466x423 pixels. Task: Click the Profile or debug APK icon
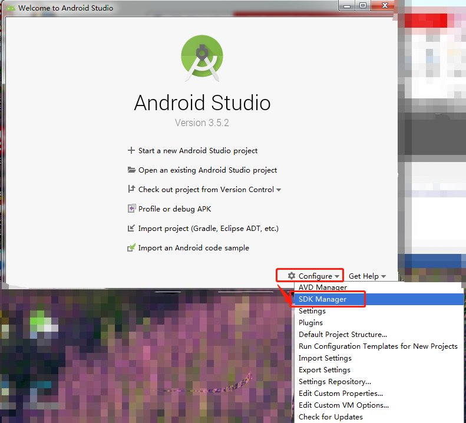[x=131, y=209]
